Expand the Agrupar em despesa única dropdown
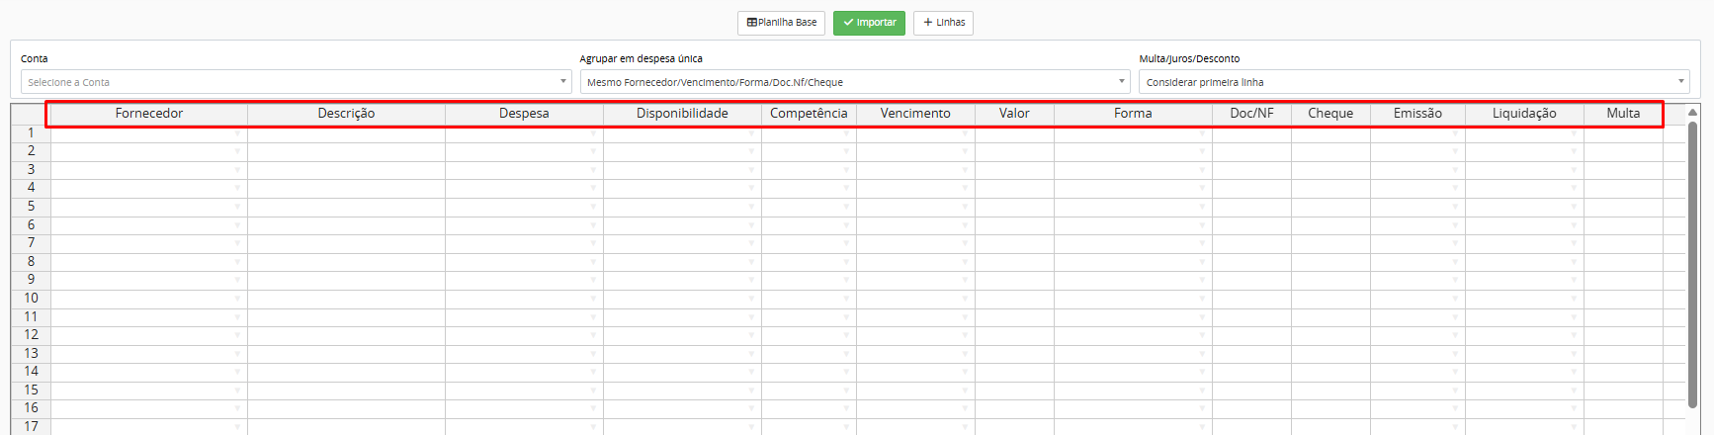The width and height of the screenshot is (1714, 435). [854, 82]
